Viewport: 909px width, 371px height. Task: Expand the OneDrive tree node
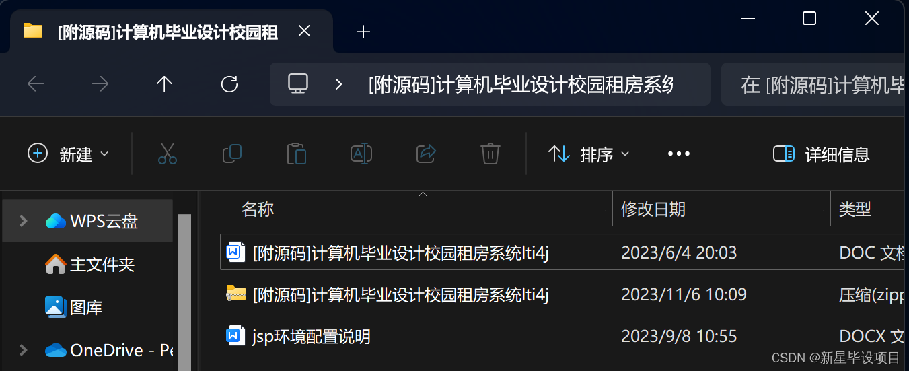point(24,350)
